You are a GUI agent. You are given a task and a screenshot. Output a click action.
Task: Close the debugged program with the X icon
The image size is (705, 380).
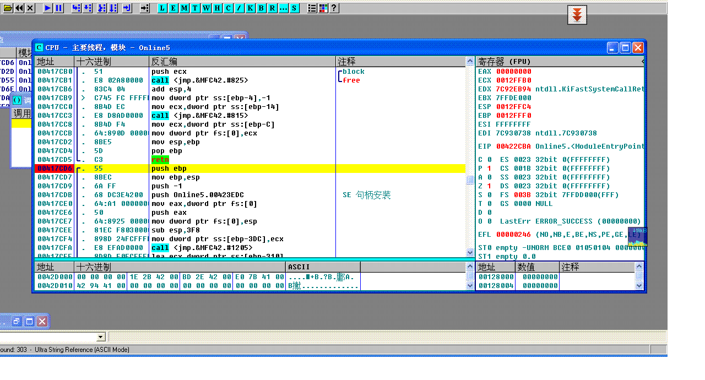coord(30,8)
